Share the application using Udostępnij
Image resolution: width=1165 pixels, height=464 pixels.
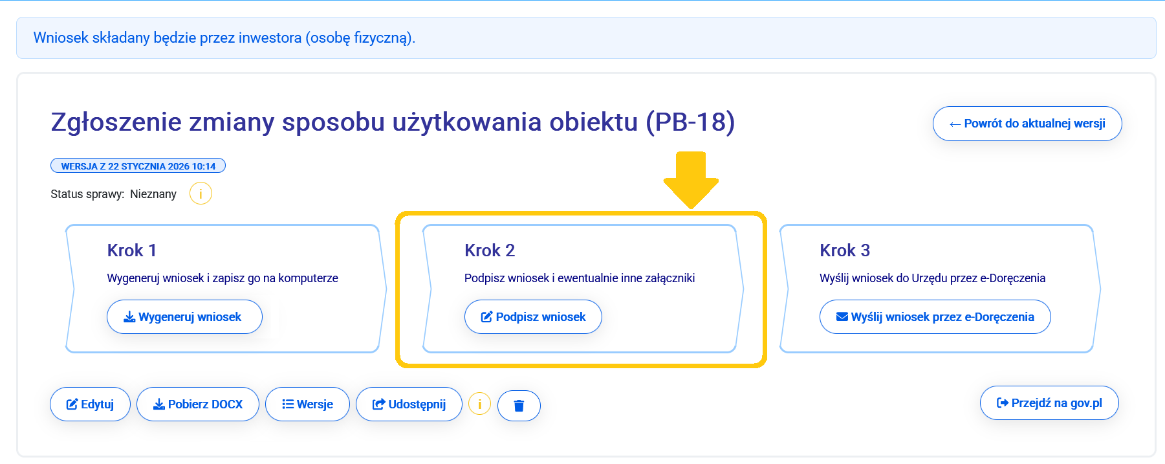pos(409,404)
